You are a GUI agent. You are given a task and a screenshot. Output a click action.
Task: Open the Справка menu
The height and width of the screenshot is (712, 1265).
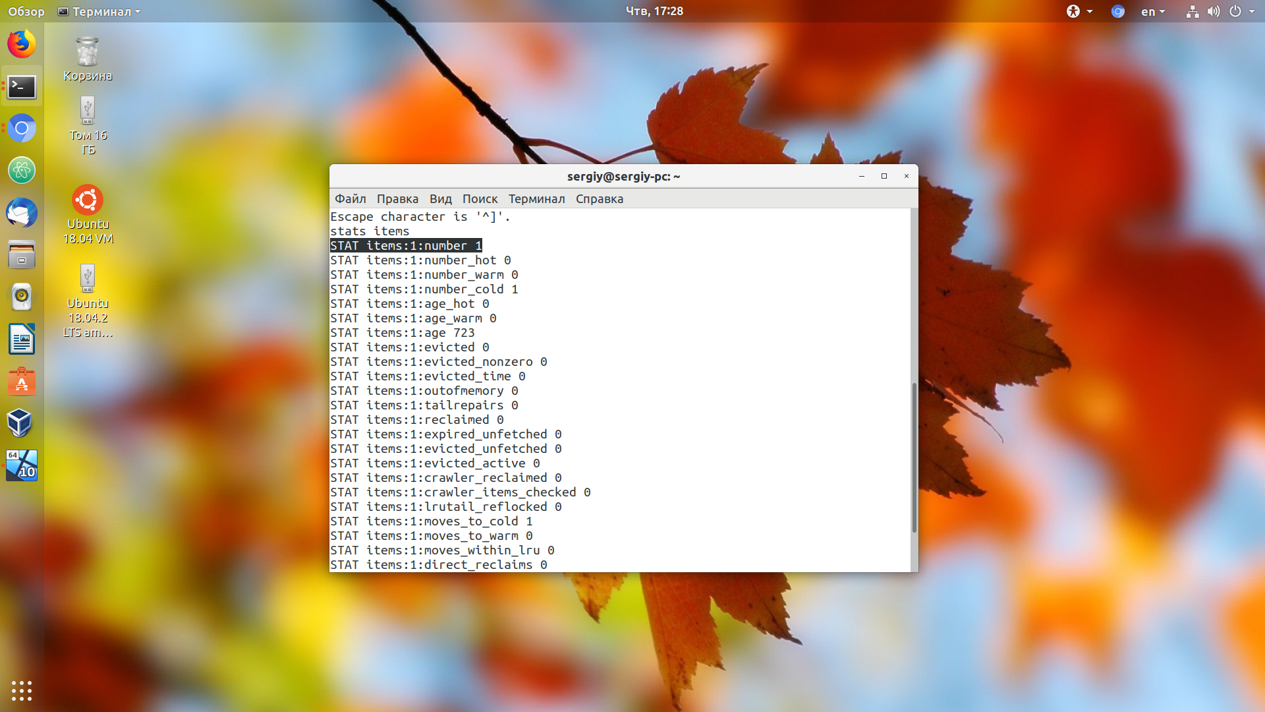(x=599, y=198)
